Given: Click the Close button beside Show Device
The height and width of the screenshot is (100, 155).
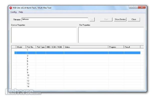Looking at the screenshot, I should click(134, 19).
